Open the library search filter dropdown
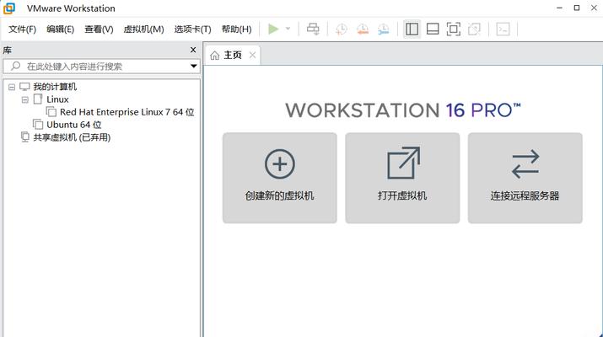Viewport: 603px width, 337px height. point(194,66)
